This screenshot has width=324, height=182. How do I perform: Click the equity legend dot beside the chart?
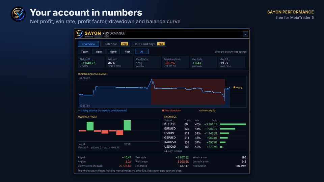[234, 88]
